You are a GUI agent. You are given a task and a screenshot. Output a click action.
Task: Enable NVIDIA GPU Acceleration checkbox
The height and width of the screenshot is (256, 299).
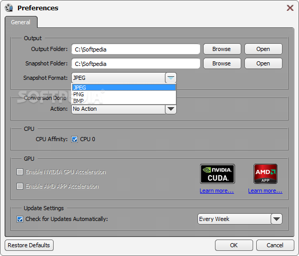20,172
